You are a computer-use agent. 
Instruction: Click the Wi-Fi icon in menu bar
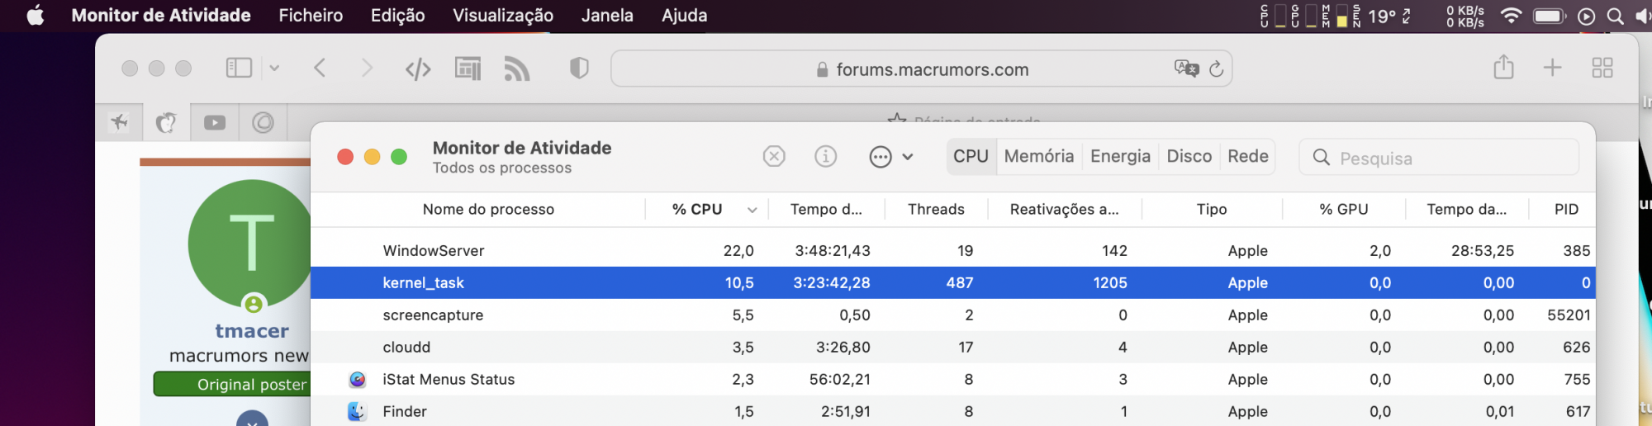[1510, 16]
